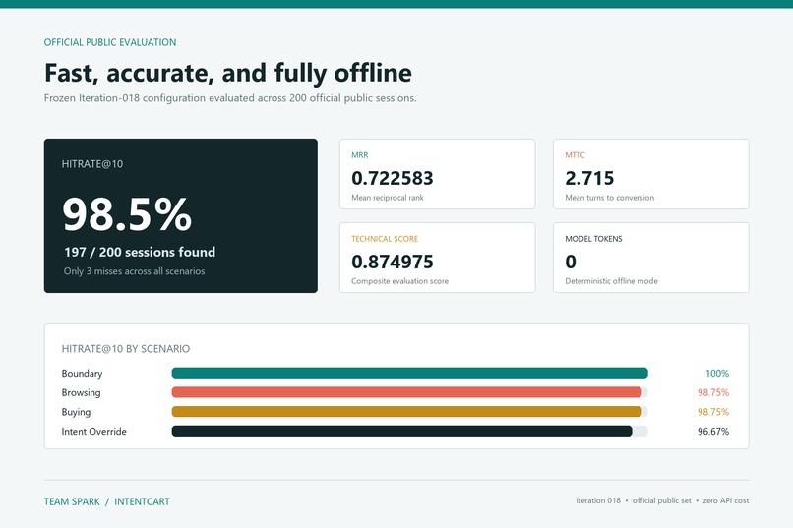This screenshot has width=793, height=528.
Task: Click the 2.715 MTTC value
Action: tap(589, 178)
